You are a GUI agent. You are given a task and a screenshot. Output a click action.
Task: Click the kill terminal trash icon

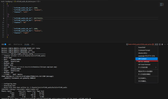[x=162, y=44]
